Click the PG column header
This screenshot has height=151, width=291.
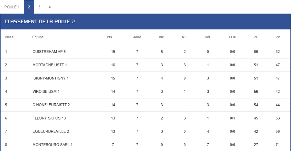pyautogui.click(x=256, y=37)
